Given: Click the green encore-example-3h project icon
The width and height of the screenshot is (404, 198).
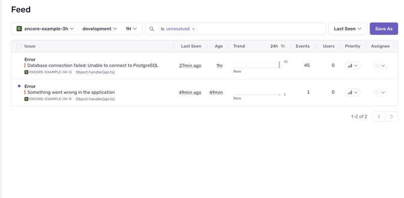Looking at the screenshot, I should (x=19, y=29).
